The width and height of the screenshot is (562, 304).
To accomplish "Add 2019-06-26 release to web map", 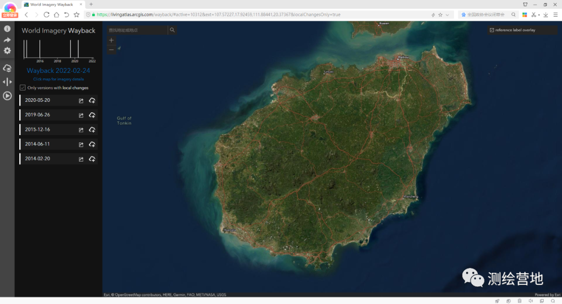I will pyautogui.click(x=92, y=115).
